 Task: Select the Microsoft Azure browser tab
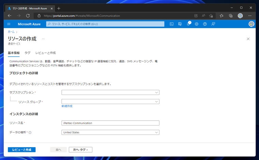click(x=30, y=8)
